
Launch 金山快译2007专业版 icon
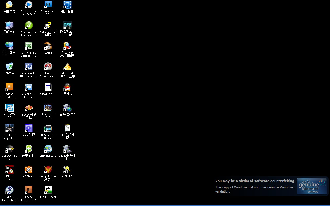point(67,66)
